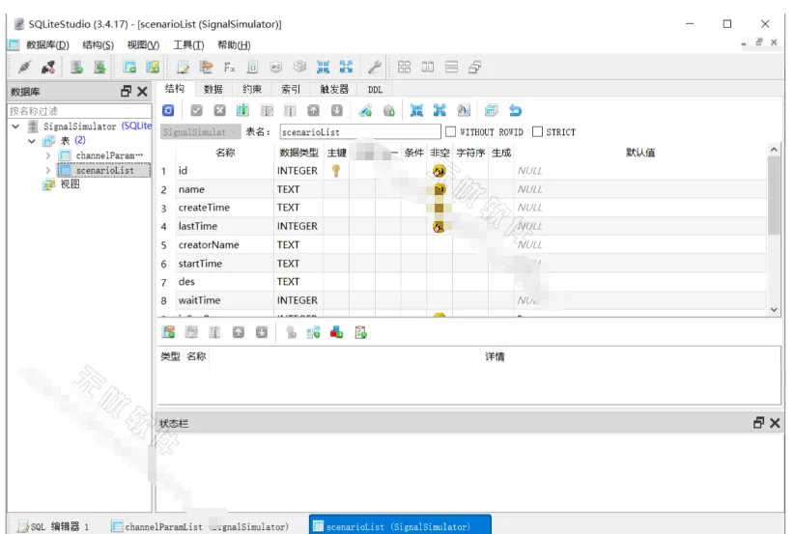Switch to channelParamList window tab
Viewport: 795px width, 534px height.
(200, 526)
